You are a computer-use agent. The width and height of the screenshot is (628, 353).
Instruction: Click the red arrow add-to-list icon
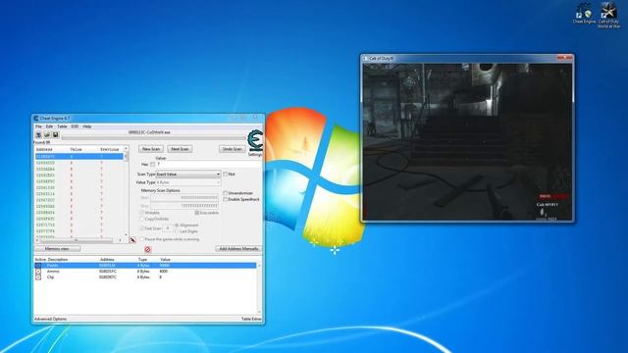[x=132, y=240]
